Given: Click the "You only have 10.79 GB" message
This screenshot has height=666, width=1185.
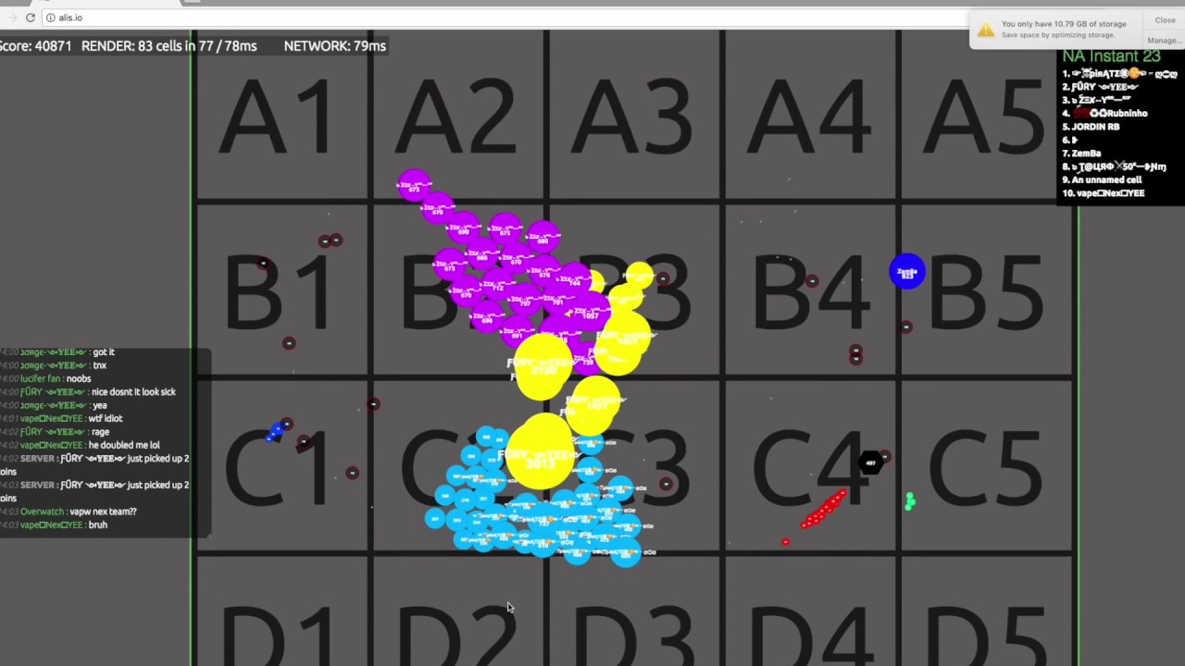Looking at the screenshot, I should click(x=1064, y=24).
